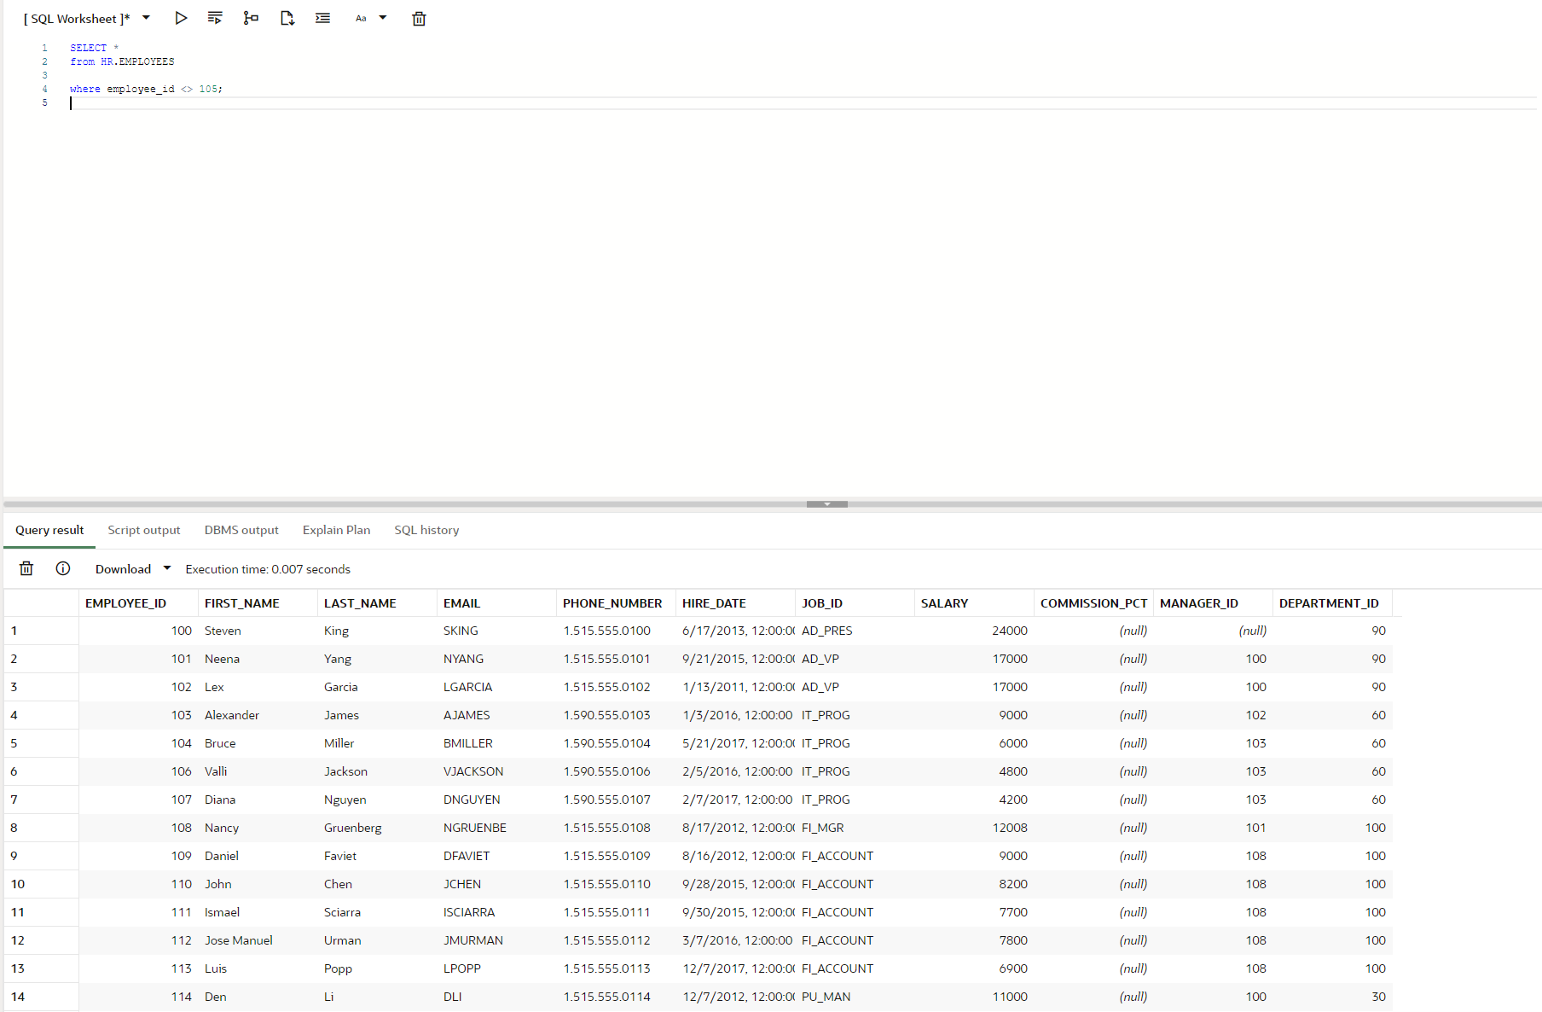1542x1012 pixels.
Task: Click the PHONE_NUMBER column header
Action: 616,603
